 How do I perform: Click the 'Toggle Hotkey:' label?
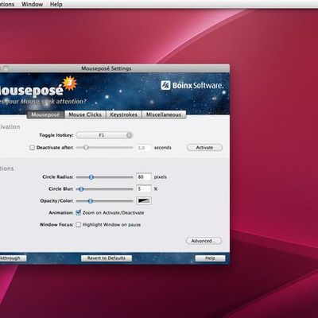(56, 135)
